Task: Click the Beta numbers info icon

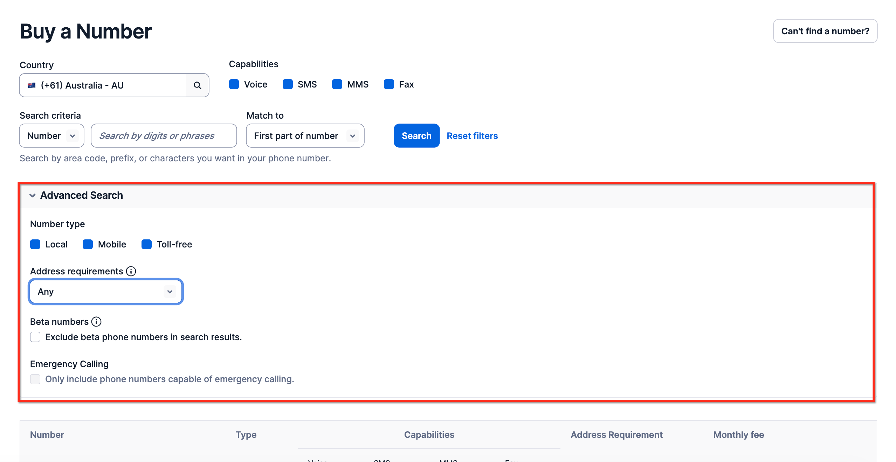Action: (96, 322)
